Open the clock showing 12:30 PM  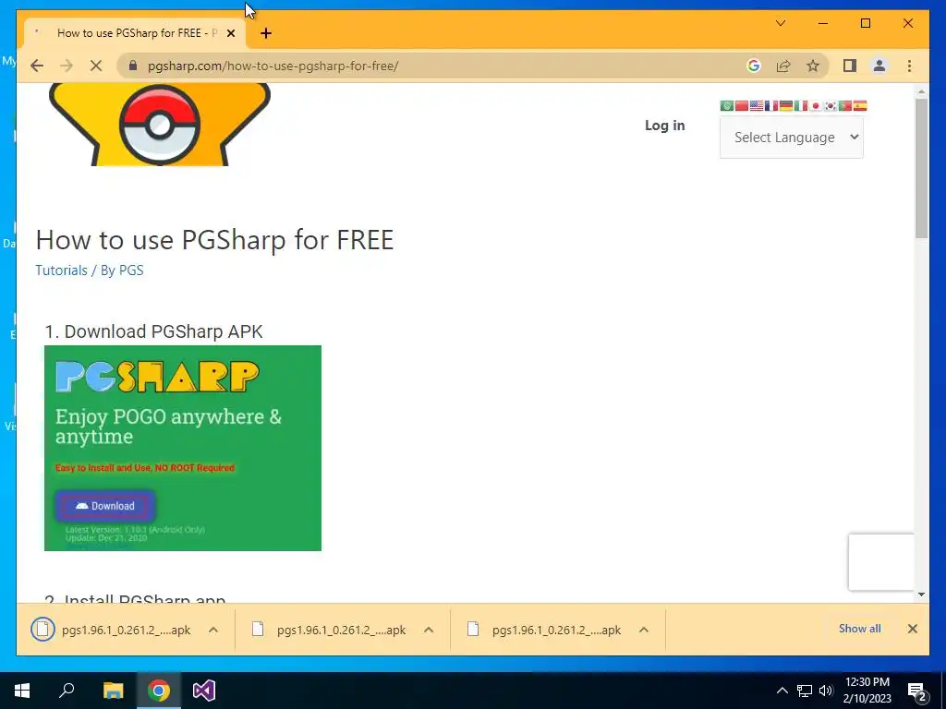click(x=867, y=691)
